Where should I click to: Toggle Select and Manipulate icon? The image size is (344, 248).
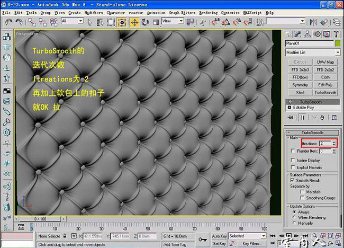[x=203, y=22]
